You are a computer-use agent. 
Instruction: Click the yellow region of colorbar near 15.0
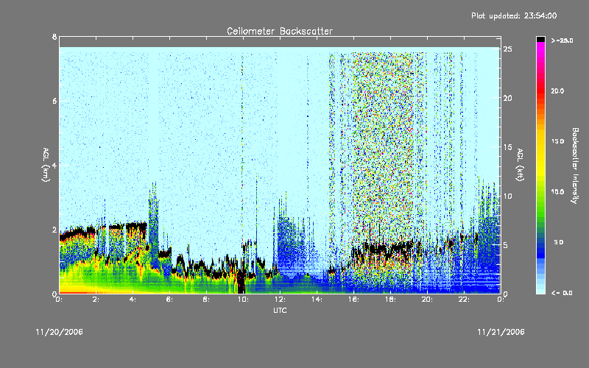pyautogui.click(x=540, y=141)
